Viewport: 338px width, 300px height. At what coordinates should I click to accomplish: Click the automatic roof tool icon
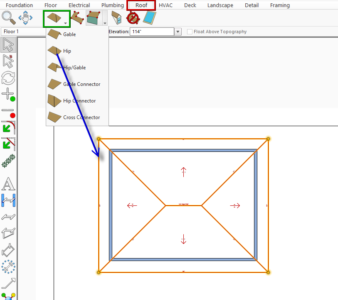54,18
